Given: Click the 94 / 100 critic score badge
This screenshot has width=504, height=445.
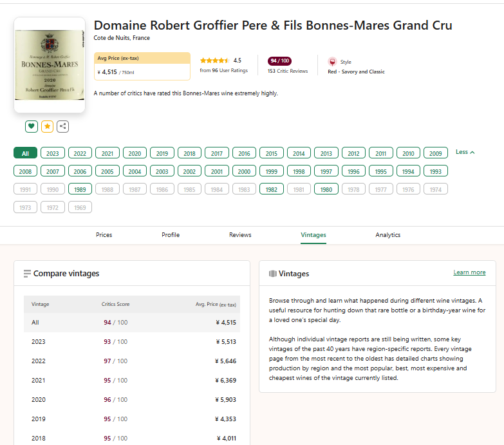Looking at the screenshot, I should pyautogui.click(x=279, y=61).
